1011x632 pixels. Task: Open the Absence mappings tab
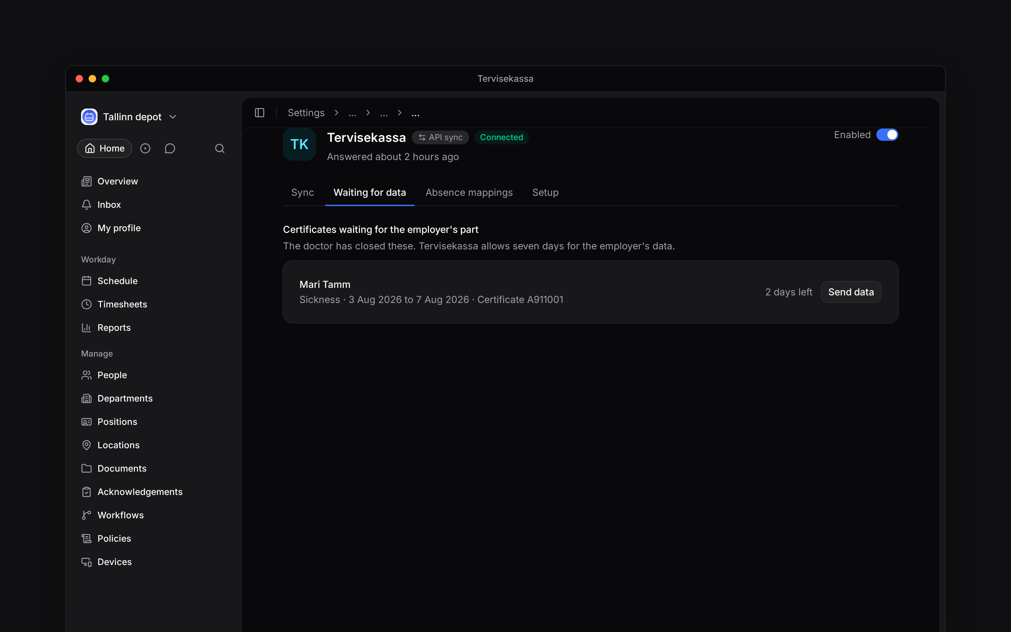[469, 193]
